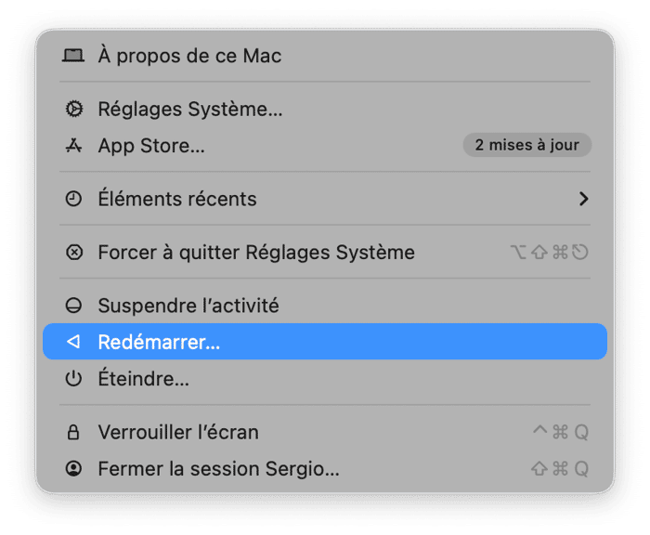Viewport: 650px width, 535px height.
Task: Select the App Store… menu entry
Action: pos(151,146)
